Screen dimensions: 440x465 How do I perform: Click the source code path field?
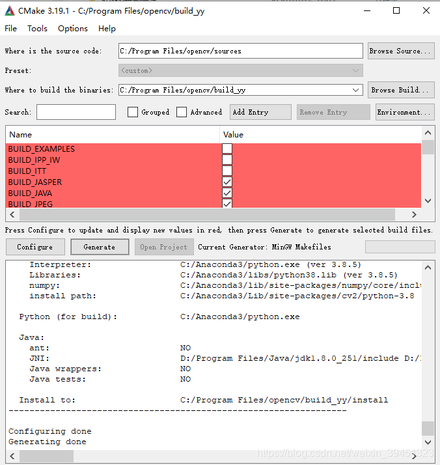pyautogui.click(x=241, y=51)
